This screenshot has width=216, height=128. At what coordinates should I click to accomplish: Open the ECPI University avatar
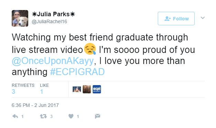[97, 89]
